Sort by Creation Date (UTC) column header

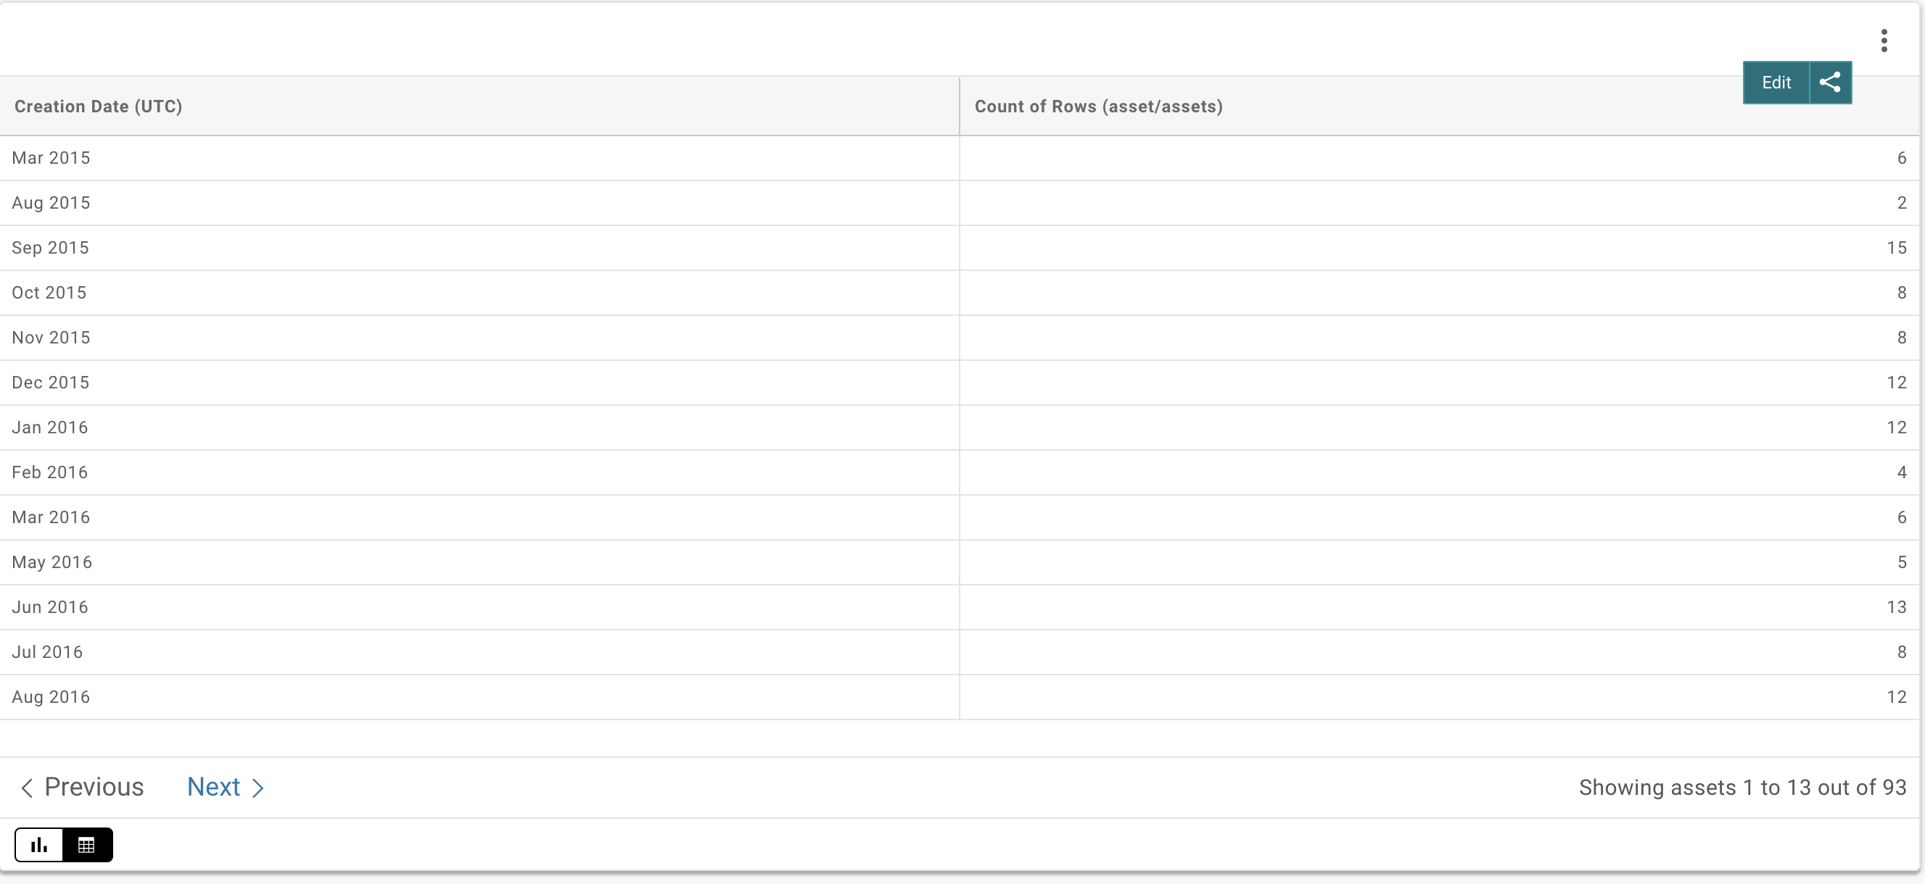click(98, 106)
